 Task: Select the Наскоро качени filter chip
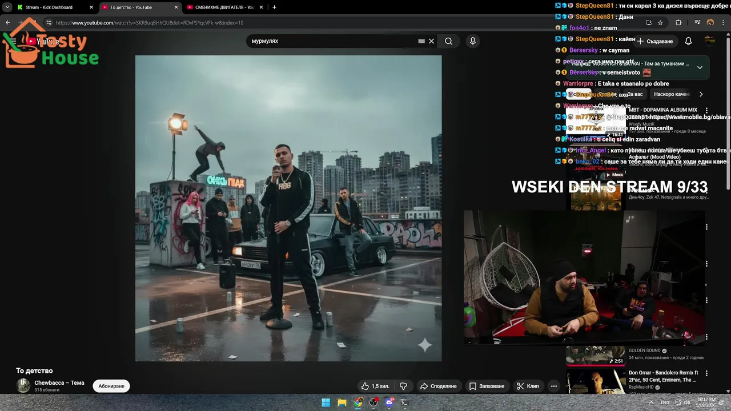(x=672, y=94)
